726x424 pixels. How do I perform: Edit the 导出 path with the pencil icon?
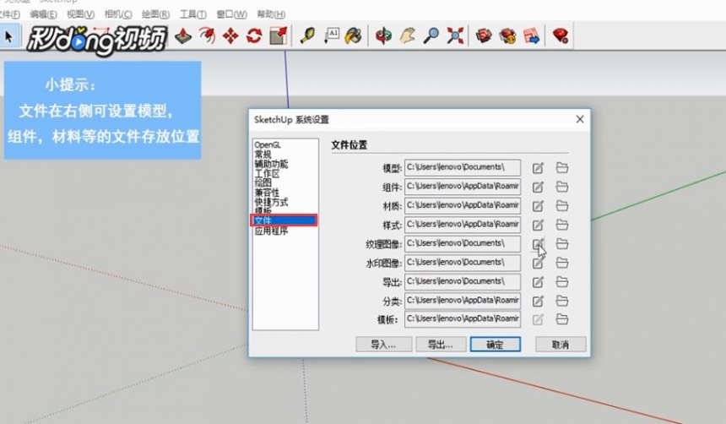pos(538,282)
